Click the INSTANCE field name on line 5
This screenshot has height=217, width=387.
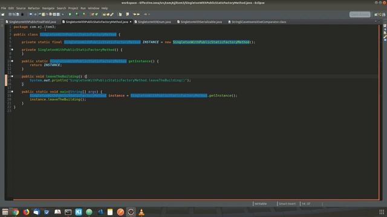coord(151,42)
